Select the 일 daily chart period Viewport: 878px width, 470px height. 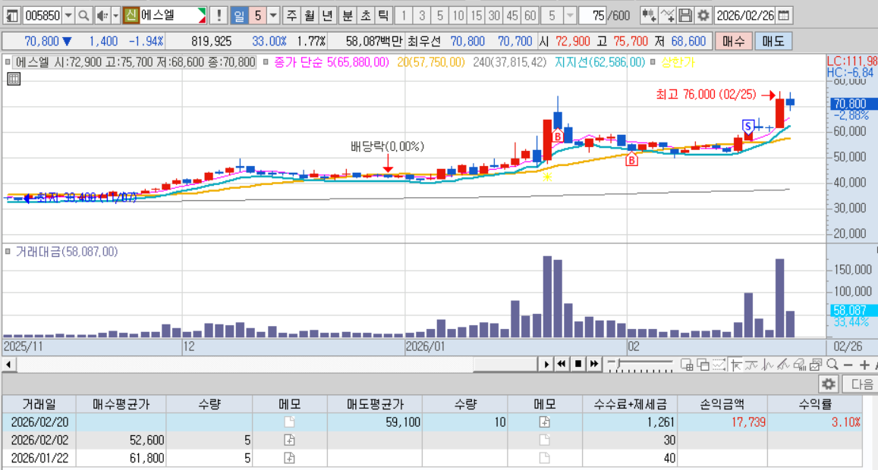point(239,16)
